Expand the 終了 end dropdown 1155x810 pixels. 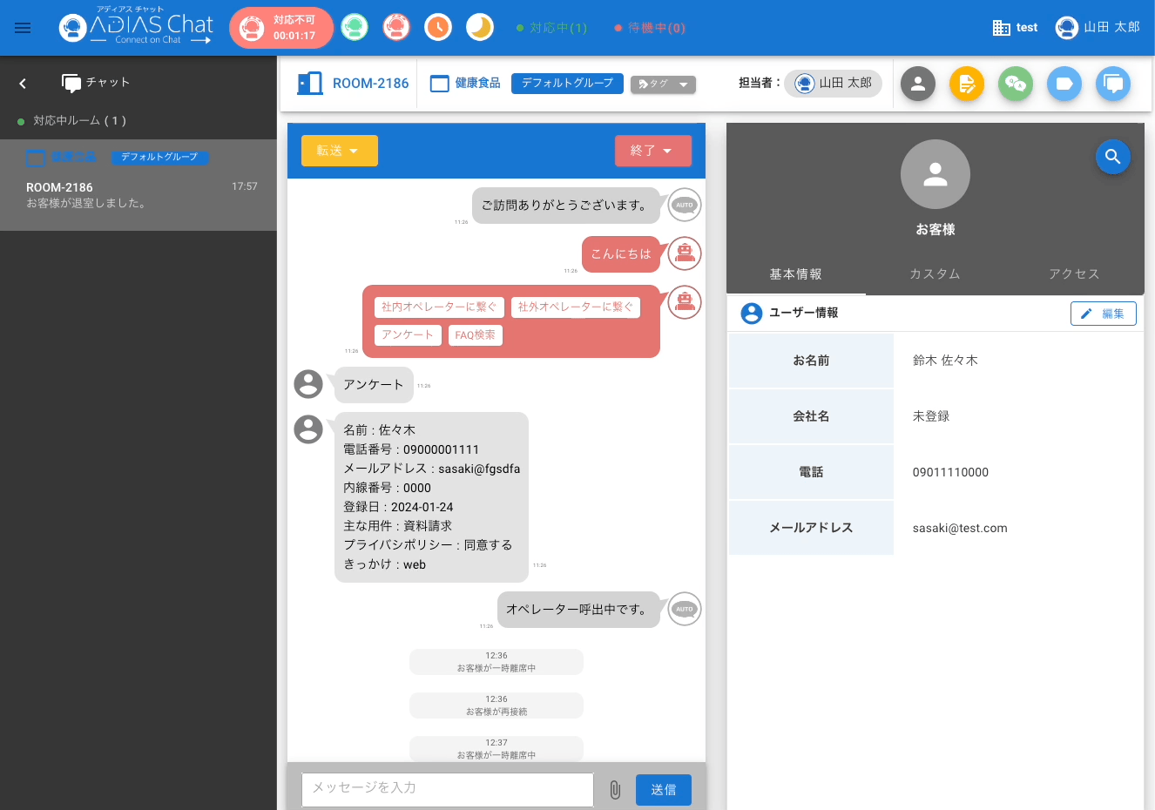click(x=652, y=151)
